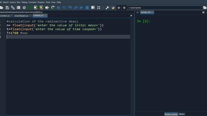Click the Open file folder icon
The height and width of the screenshot is (116, 207).
point(1,8)
